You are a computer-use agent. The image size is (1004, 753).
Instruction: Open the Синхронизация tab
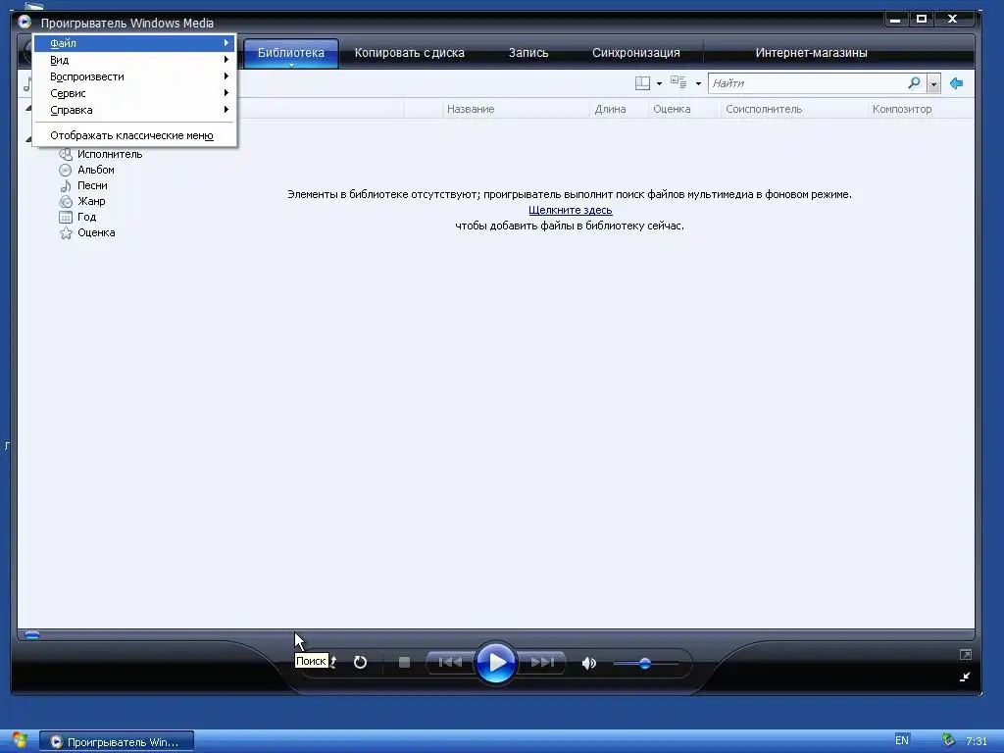pos(635,53)
